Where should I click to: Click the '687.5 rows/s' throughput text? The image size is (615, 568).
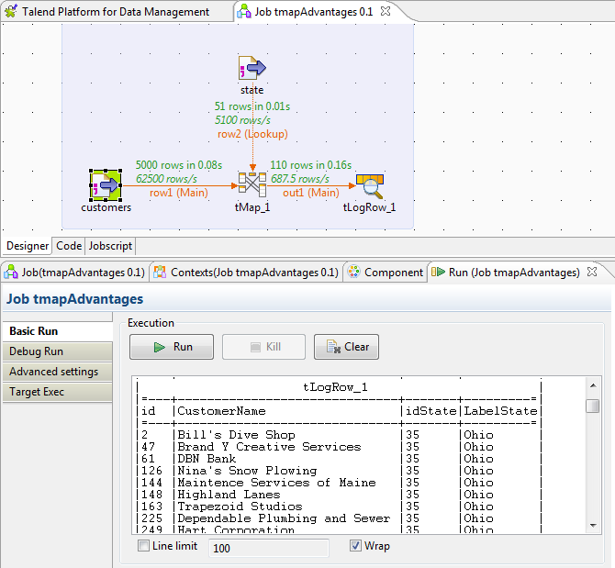[300, 179]
